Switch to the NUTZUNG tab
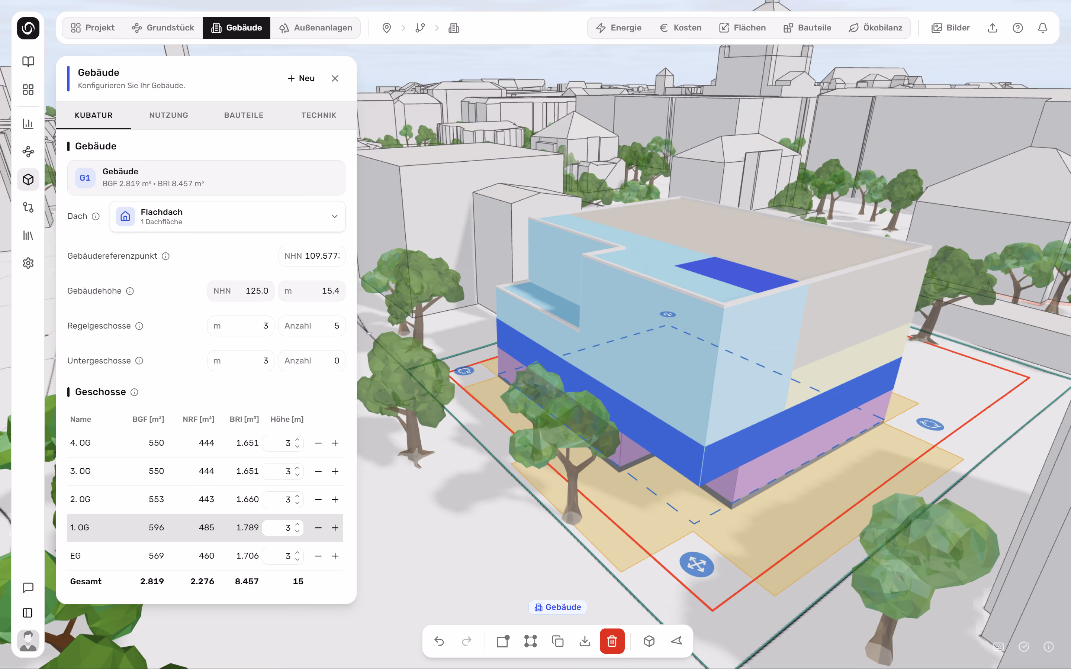 (x=168, y=115)
